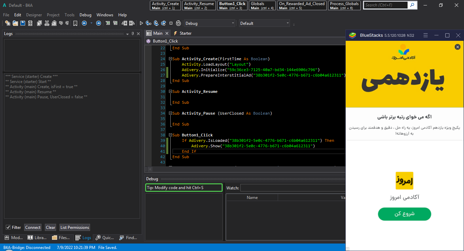Toggle bookmark using the toolbar bookmark icon
The width and height of the screenshot is (464, 251).
click(75, 23)
